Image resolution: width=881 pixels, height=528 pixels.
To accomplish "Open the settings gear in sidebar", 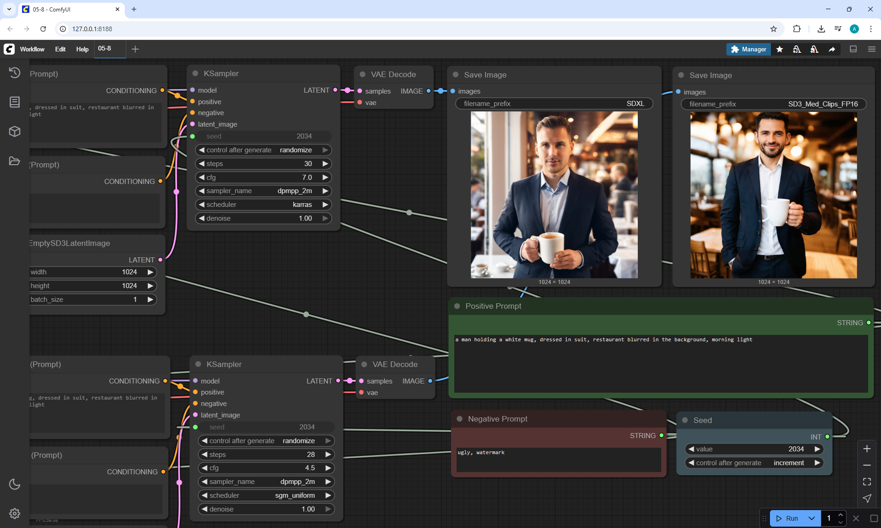I will [x=15, y=513].
